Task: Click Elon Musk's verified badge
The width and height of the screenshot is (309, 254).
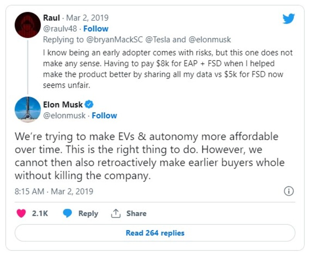Action: click(x=89, y=104)
